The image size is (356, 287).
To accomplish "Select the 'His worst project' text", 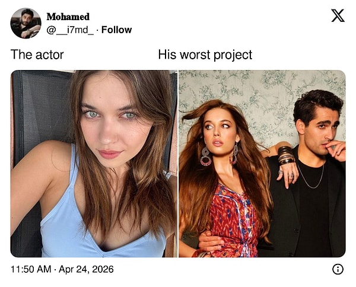I will tap(205, 55).
